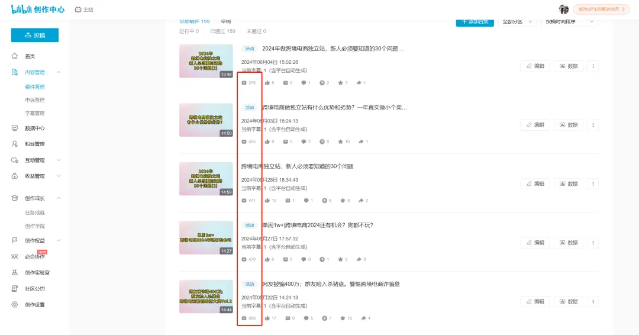The image size is (639, 335).
Task: Click the bilibili 创作中心 logo
Action: [x=38, y=9]
